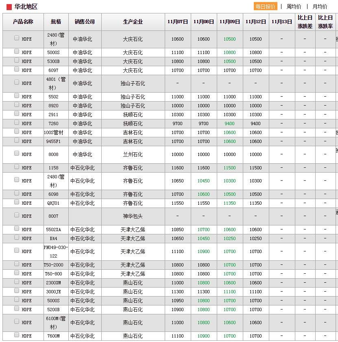Click green 11100 price in 3000JE row

pyautogui.click(x=230, y=292)
